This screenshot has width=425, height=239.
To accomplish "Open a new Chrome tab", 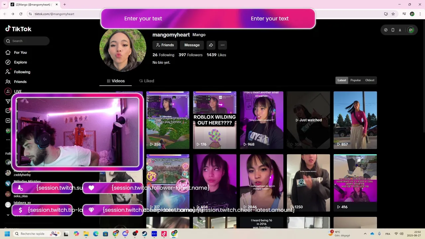I will [x=64, y=4].
